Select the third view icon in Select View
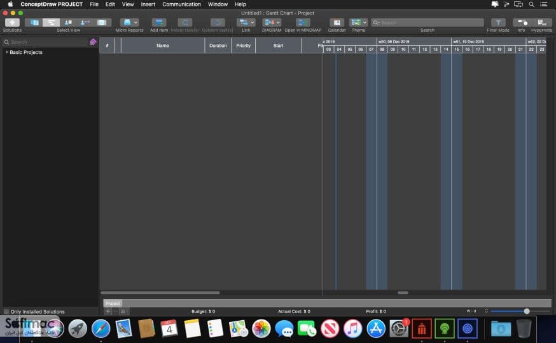 point(68,22)
